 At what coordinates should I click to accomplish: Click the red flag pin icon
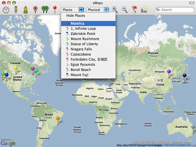(134, 9)
